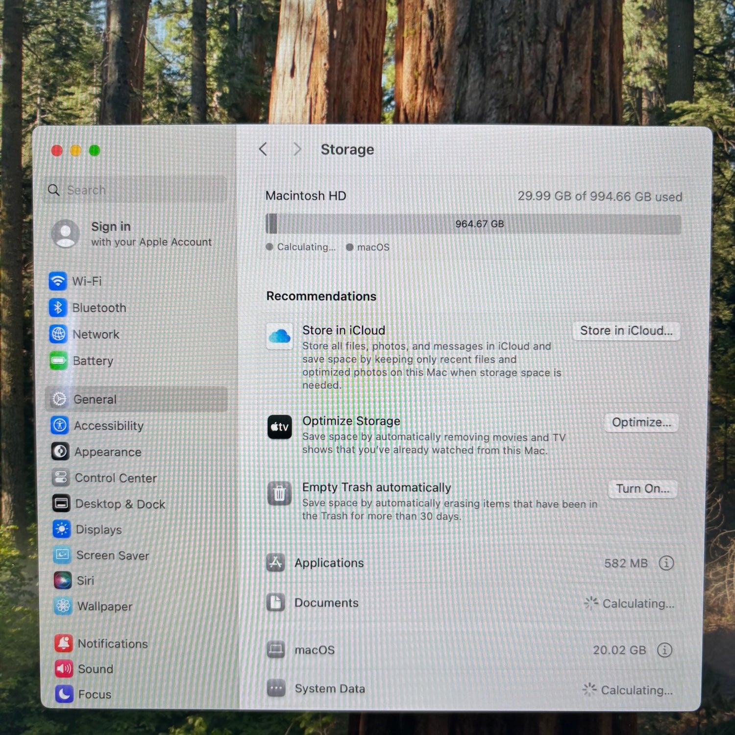This screenshot has width=735, height=735.
Task: Click the '964.67 GB' free space label
Action: click(479, 224)
